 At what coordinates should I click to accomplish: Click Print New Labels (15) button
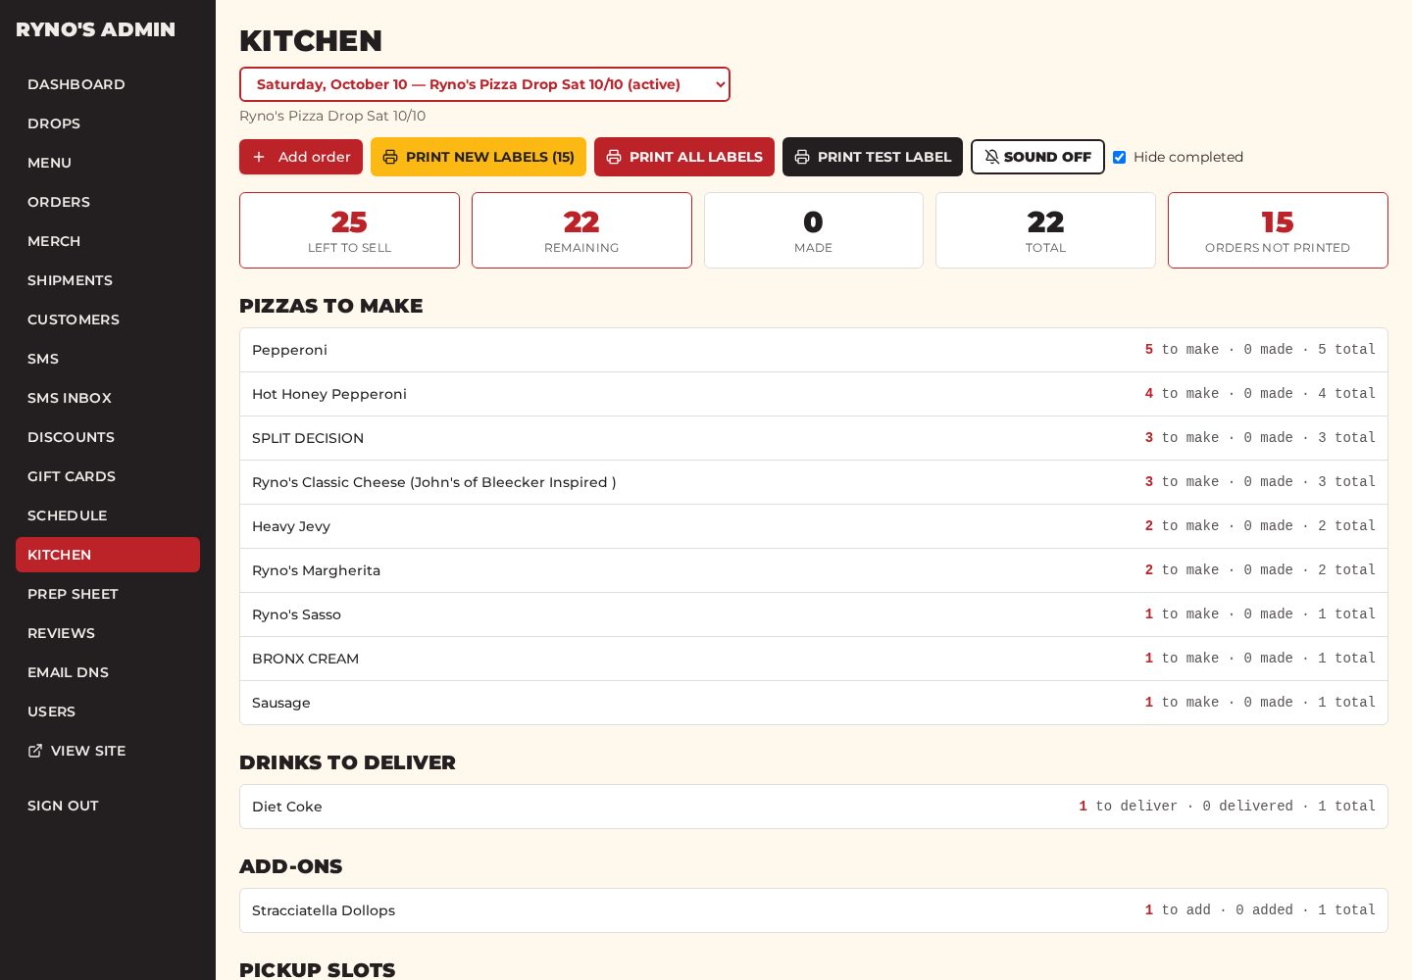479,157
